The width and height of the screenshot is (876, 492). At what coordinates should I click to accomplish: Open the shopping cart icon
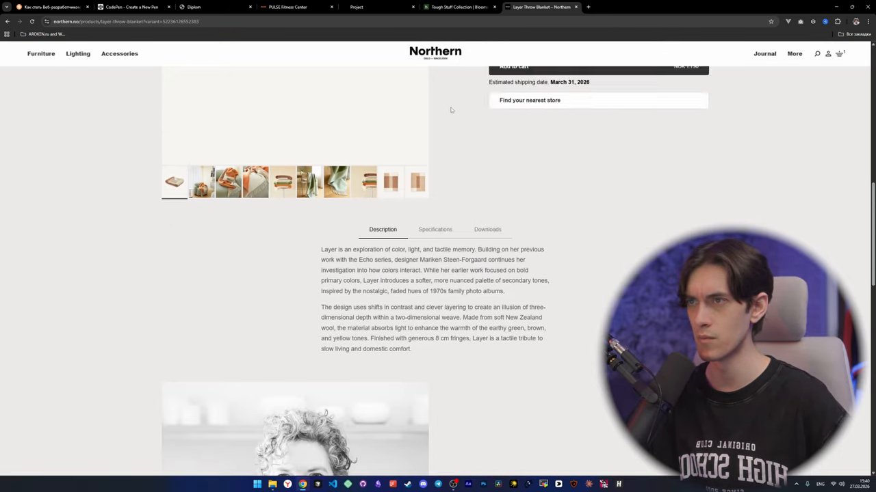coord(840,53)
